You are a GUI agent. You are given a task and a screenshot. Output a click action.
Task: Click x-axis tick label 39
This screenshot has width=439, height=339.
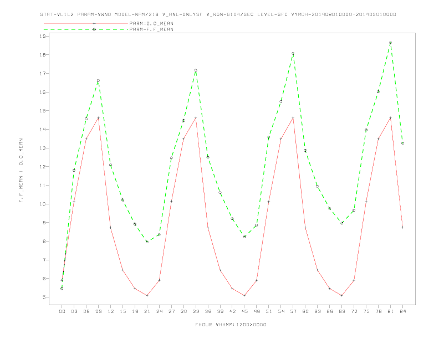coord(220,311)
